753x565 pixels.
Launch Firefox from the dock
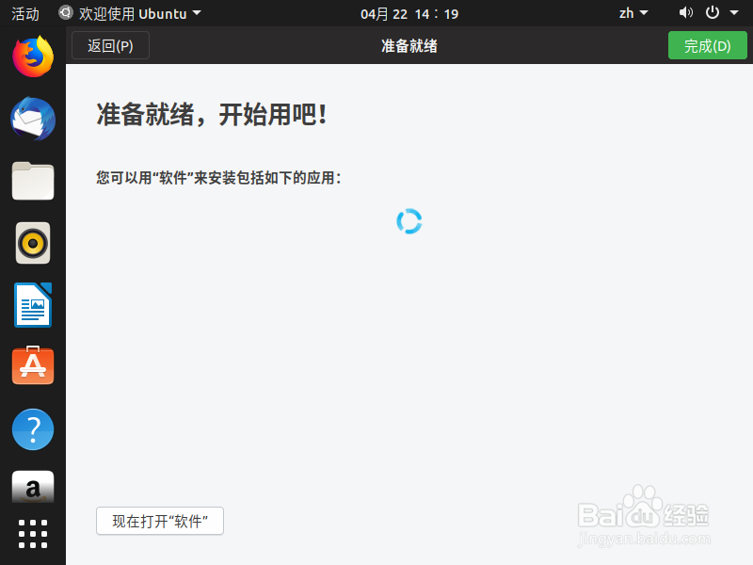[33, 56]
